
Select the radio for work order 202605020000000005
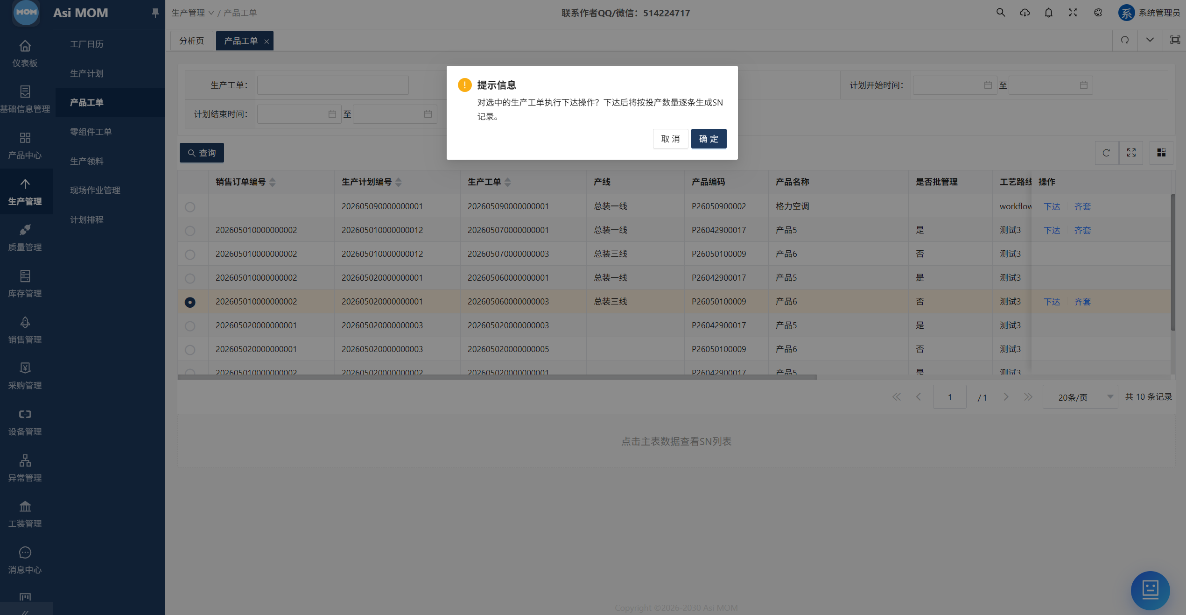coord(190,350)
